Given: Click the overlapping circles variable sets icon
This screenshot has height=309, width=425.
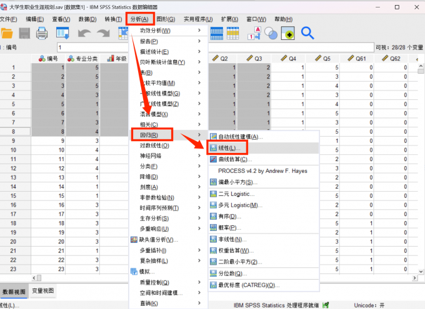Looking at the screenshot, I should click(x=271, y=33).
